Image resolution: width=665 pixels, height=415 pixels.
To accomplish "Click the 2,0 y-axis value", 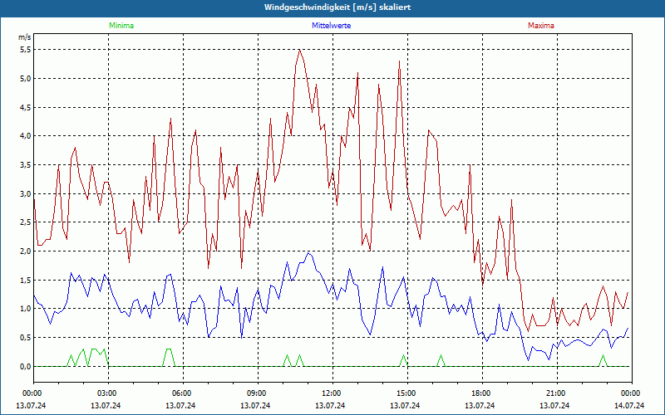I will point(26,251).
